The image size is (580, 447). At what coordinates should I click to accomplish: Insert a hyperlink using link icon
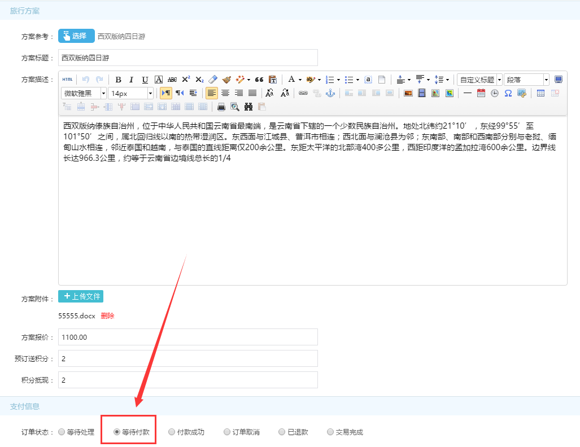[x=303, y=93]
